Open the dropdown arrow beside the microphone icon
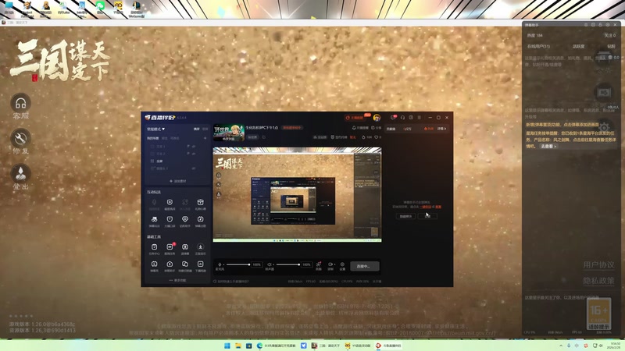Image resolution: width=625 pixels, height=351 pixels. pos(223,264)
